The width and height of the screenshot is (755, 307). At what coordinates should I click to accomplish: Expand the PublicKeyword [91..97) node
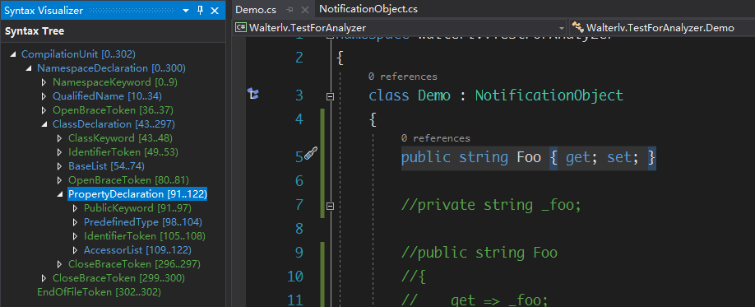[x=75, y=208]
